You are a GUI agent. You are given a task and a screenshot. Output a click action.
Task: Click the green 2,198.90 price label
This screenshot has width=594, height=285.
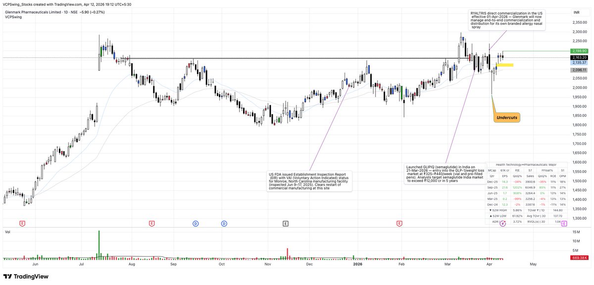tap(579, 51)
